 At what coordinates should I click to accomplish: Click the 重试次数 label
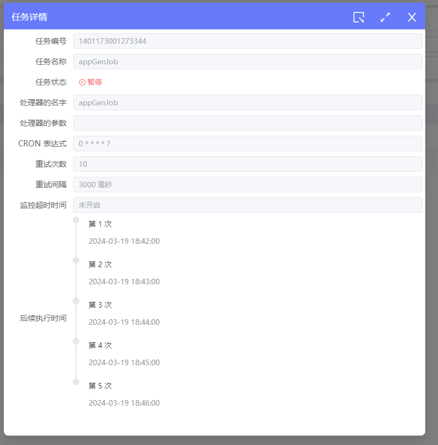(x=51, y=164)
